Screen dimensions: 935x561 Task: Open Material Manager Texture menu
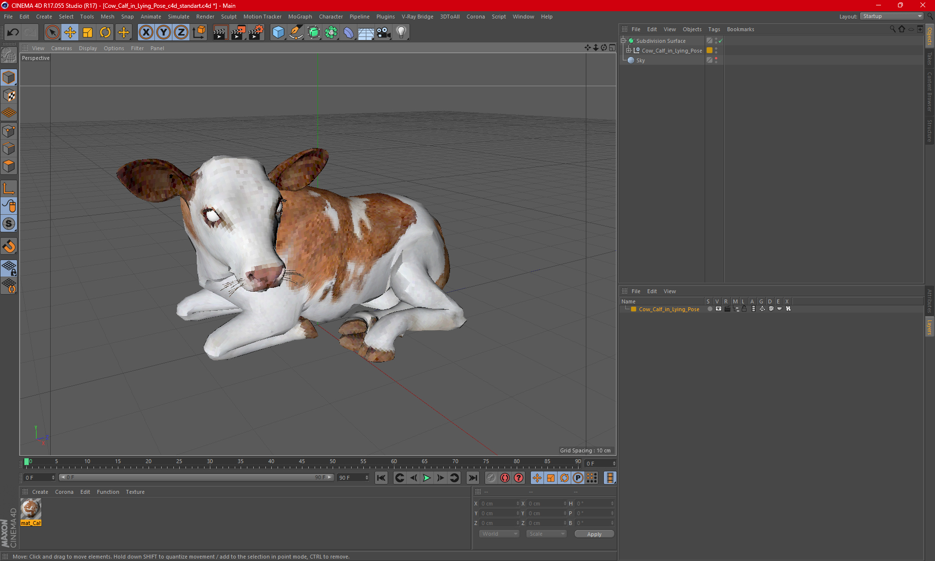pos(135,492)
